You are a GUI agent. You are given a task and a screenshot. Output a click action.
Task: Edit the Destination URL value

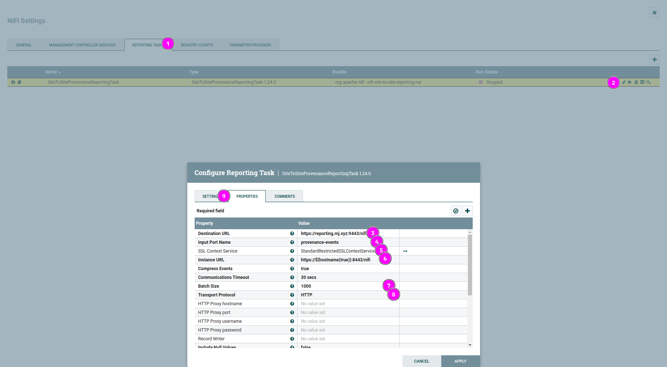coord(348,234)
